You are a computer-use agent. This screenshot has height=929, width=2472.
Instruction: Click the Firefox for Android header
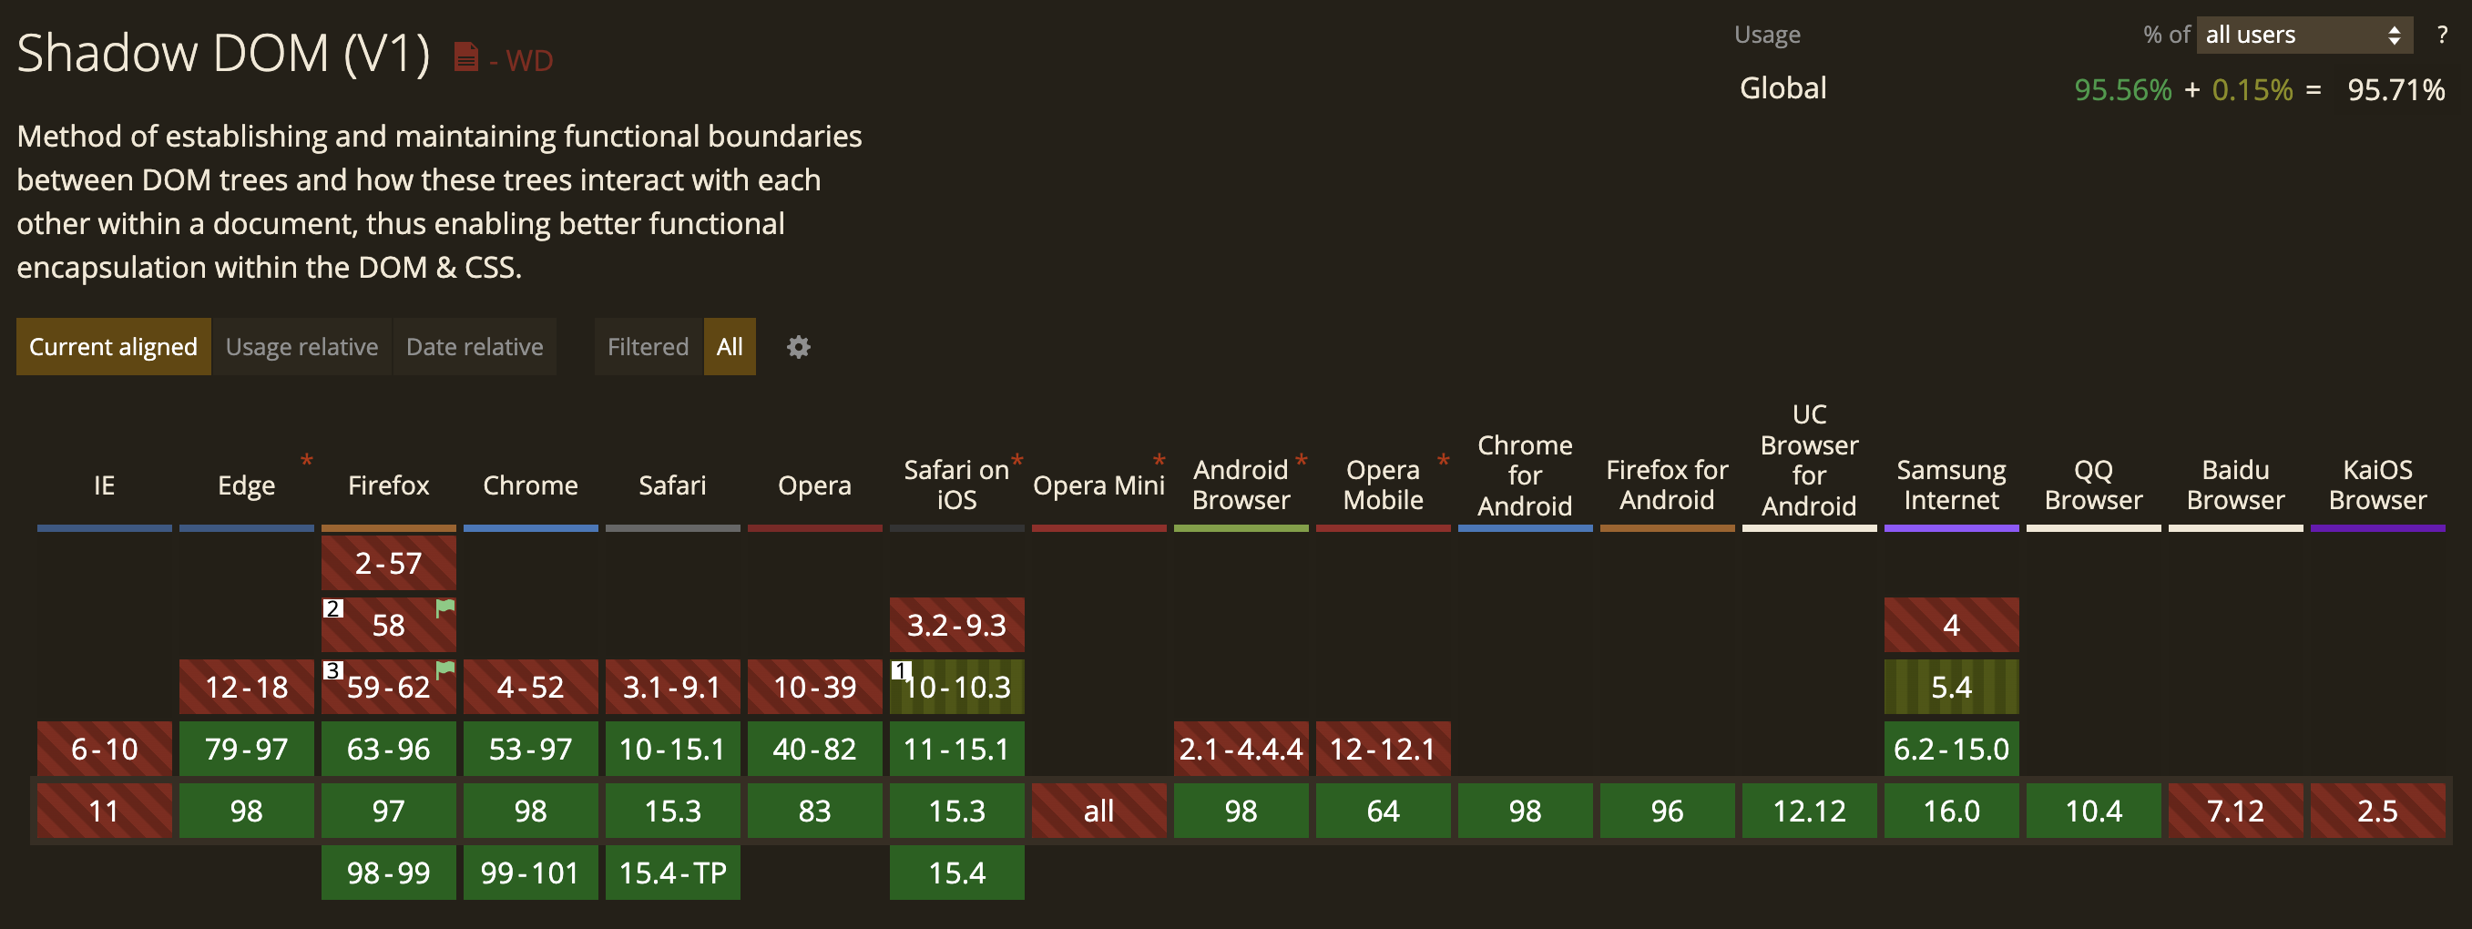[x=1667, y=485]
